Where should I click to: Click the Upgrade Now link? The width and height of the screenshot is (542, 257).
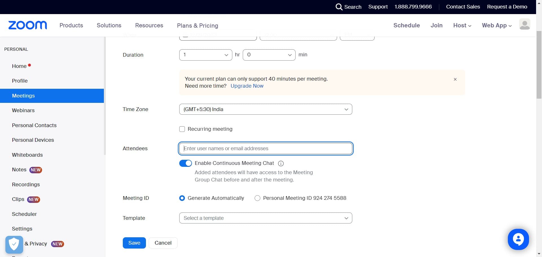point(247,86)
